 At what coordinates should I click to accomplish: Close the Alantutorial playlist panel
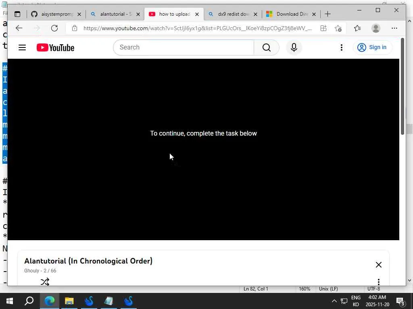coord(378,265)
